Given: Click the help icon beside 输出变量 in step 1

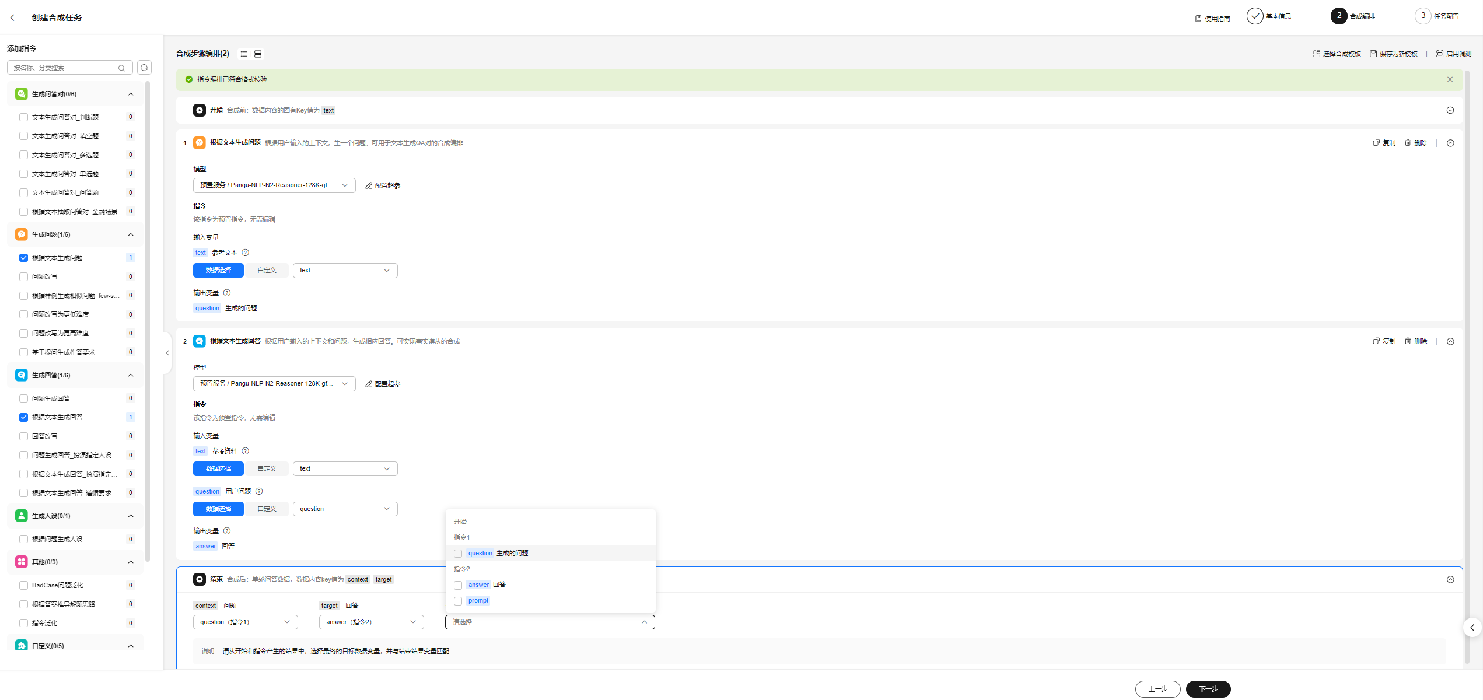Looking at the screenshot, I should pyautogui.click(x=227, y=293).
